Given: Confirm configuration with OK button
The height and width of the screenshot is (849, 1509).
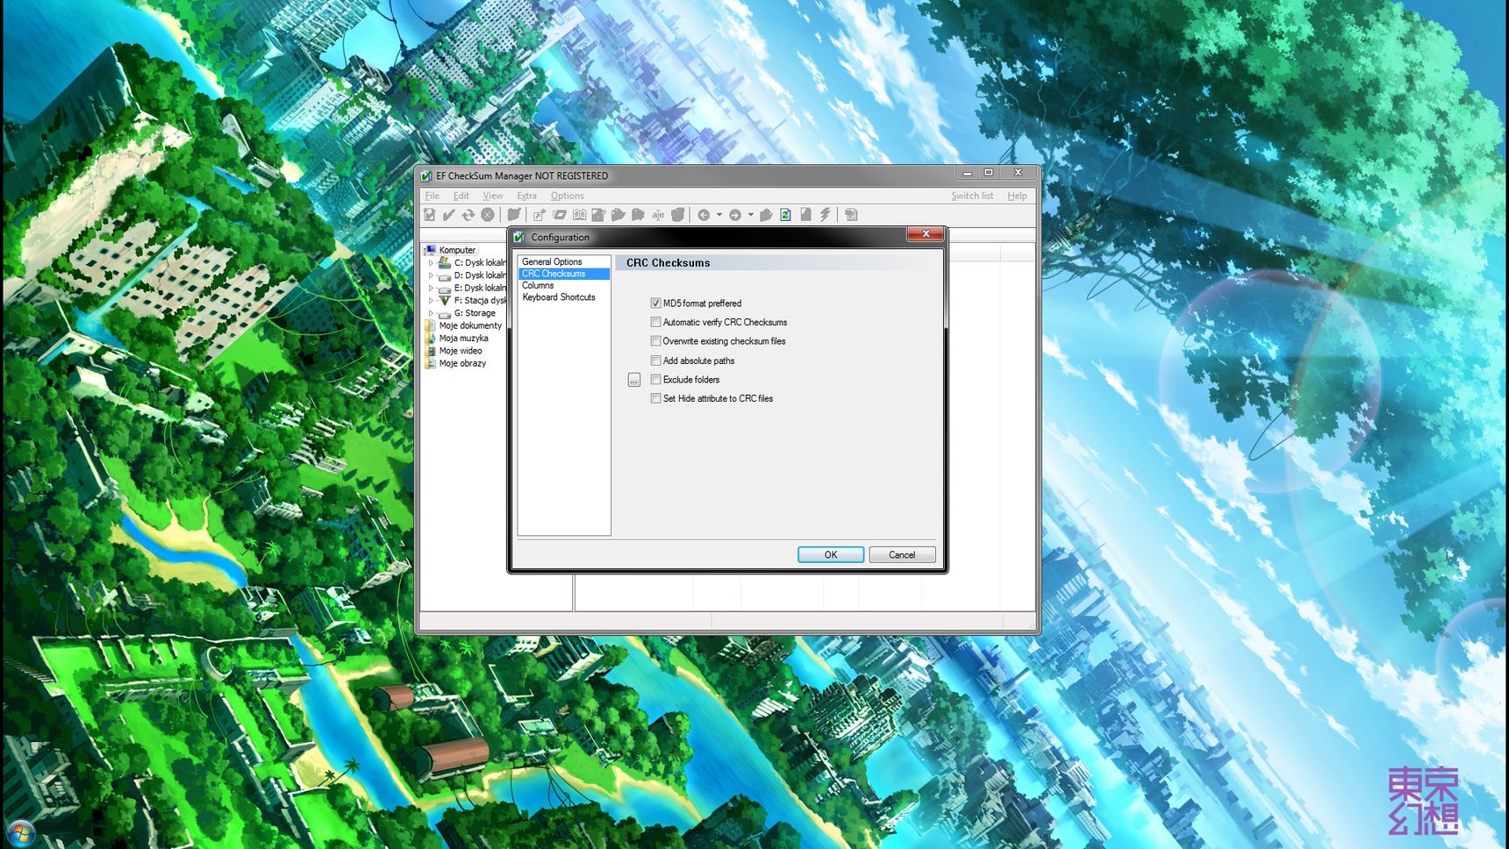Looking at the screenshot, I should [x=831, y=554].
